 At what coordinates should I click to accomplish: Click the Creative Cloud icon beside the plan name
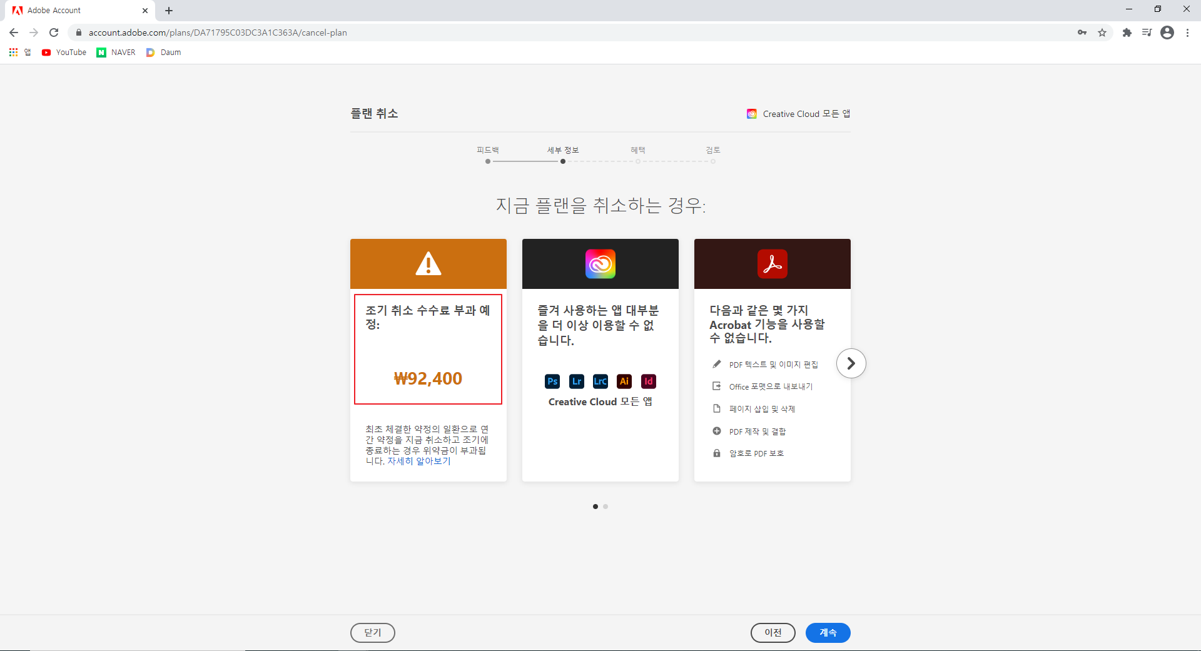point(752,114)
